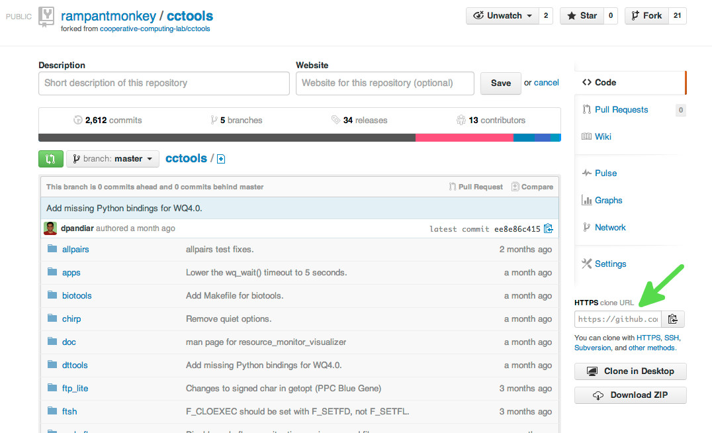The width and height of the screenshot is (712, 433).
Task: Open the 34 releases link
Action: [359, 120]
